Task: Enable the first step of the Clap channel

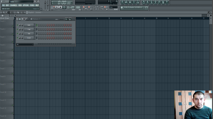Action: pyautogui.click(x=39, y=29)
